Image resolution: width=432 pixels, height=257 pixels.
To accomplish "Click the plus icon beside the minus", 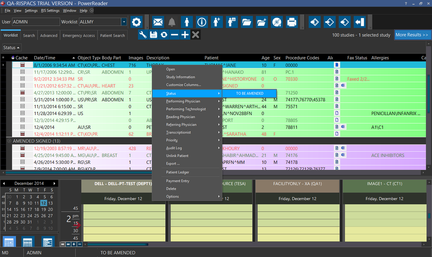I will 185,35.
